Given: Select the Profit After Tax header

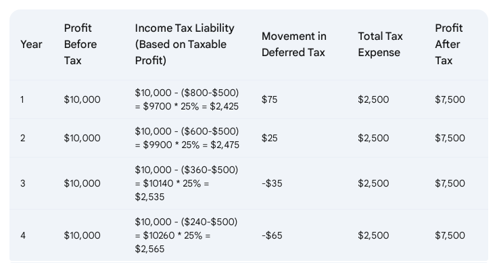Looking at the screenshot, I should pos(448,45).
